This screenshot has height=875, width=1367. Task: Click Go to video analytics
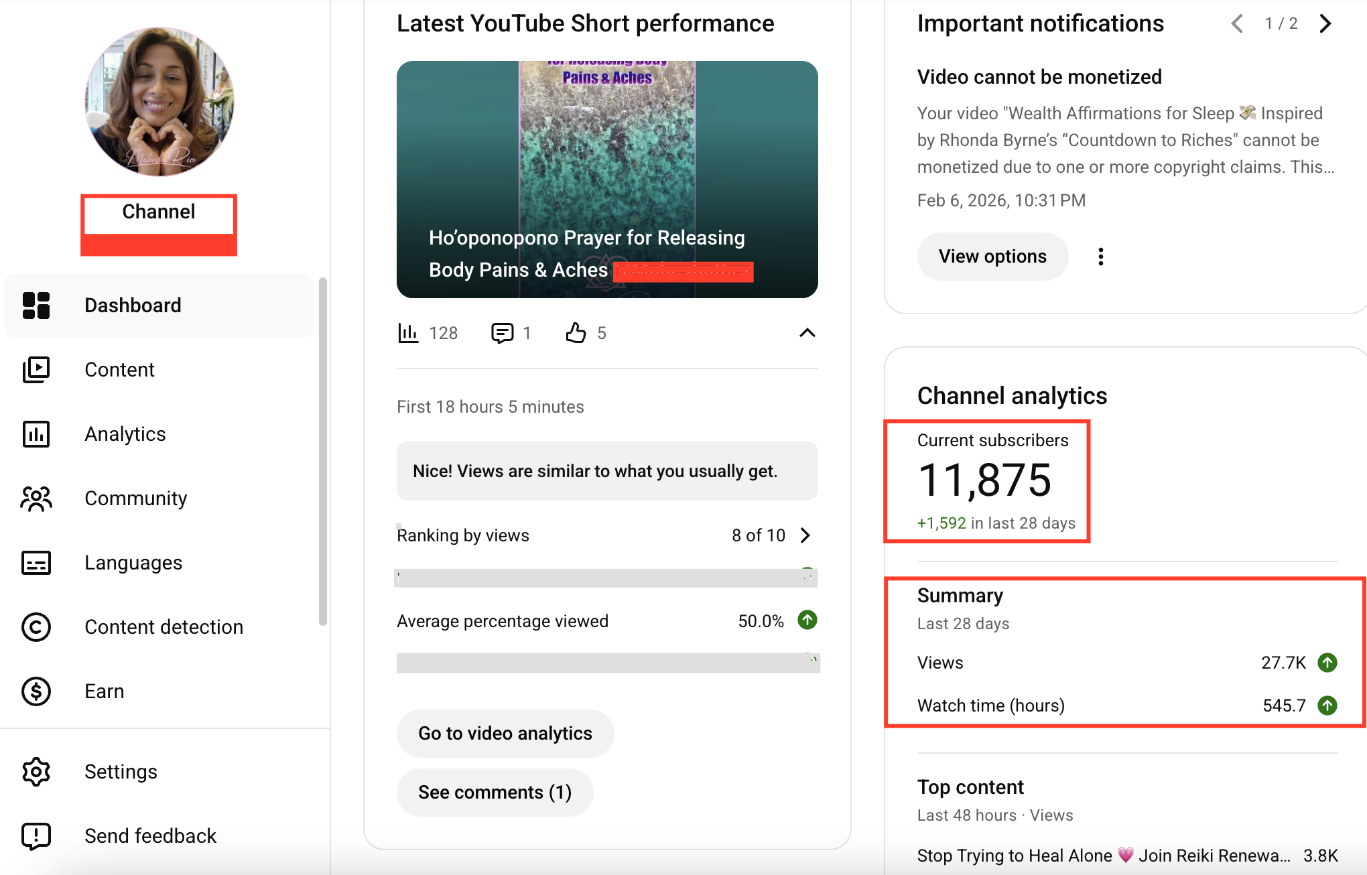(x=505, y=733)
